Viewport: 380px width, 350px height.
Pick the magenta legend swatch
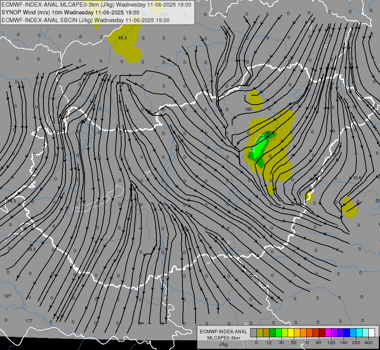coord(328,333)
